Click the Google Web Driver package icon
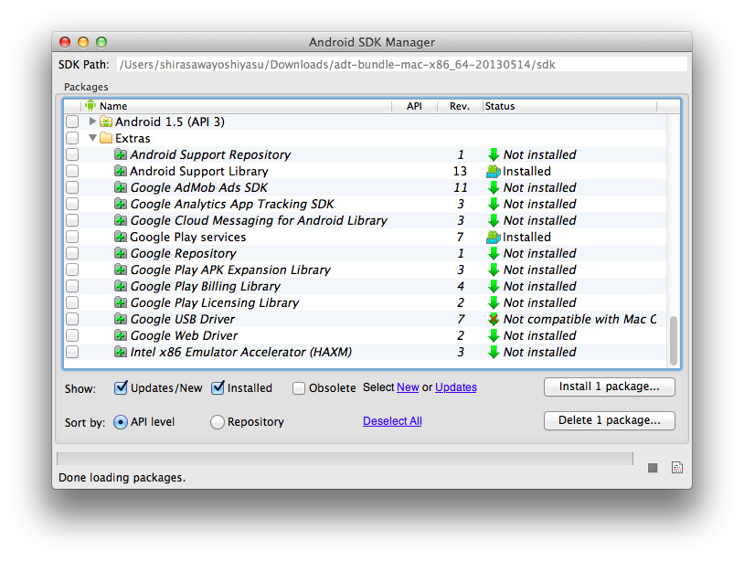Screen dimensions: 744x561 click(121, 335)
